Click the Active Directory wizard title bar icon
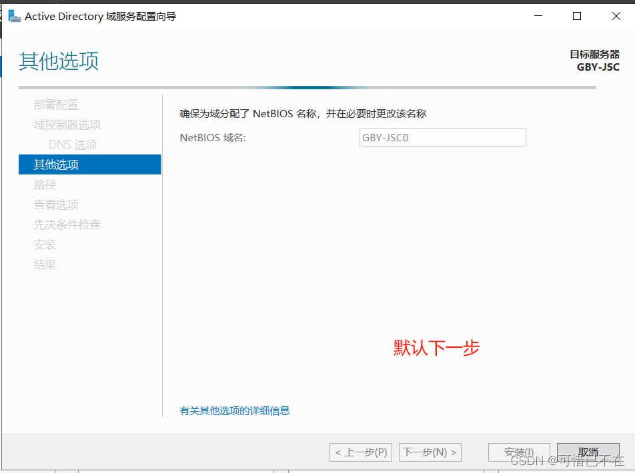This screenshot has height=473, width=635. [14, 16]
